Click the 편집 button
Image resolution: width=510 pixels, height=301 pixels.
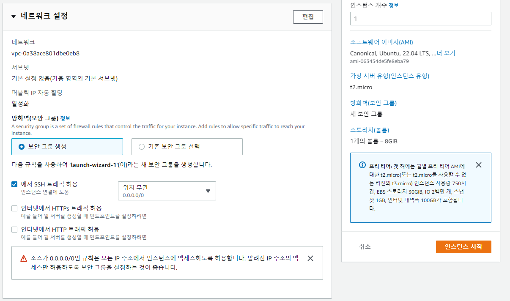(308, 17)
